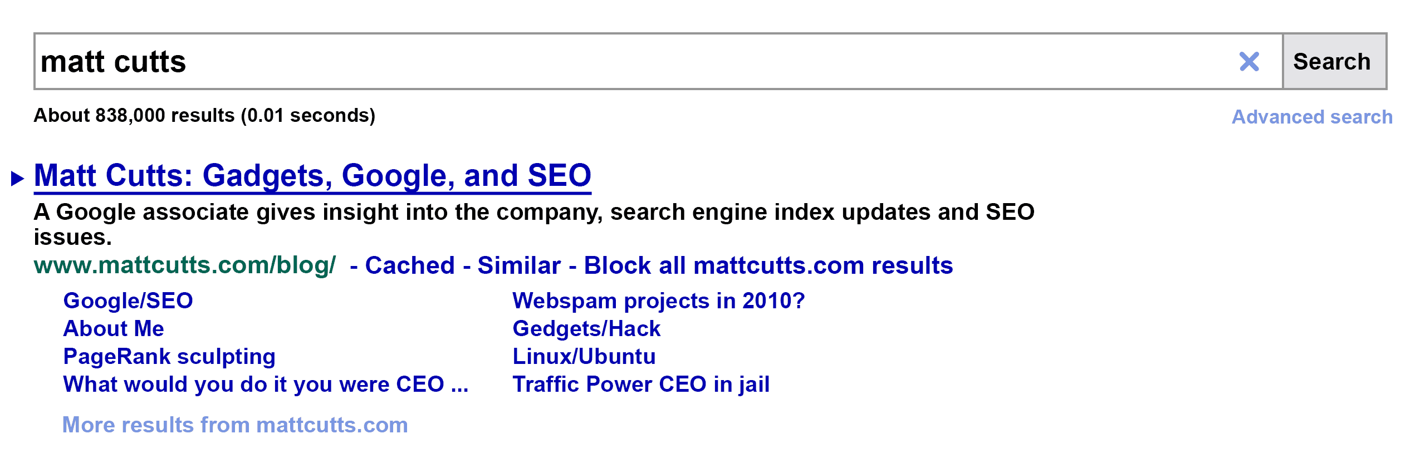This screenshot has width=1420, height=473.
Task: Click the arrow marker beside the top result
Action: (x=18, y=177)
